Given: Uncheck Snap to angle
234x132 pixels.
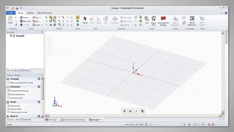Looking at the screenshot, I should [x=8, y=109].
